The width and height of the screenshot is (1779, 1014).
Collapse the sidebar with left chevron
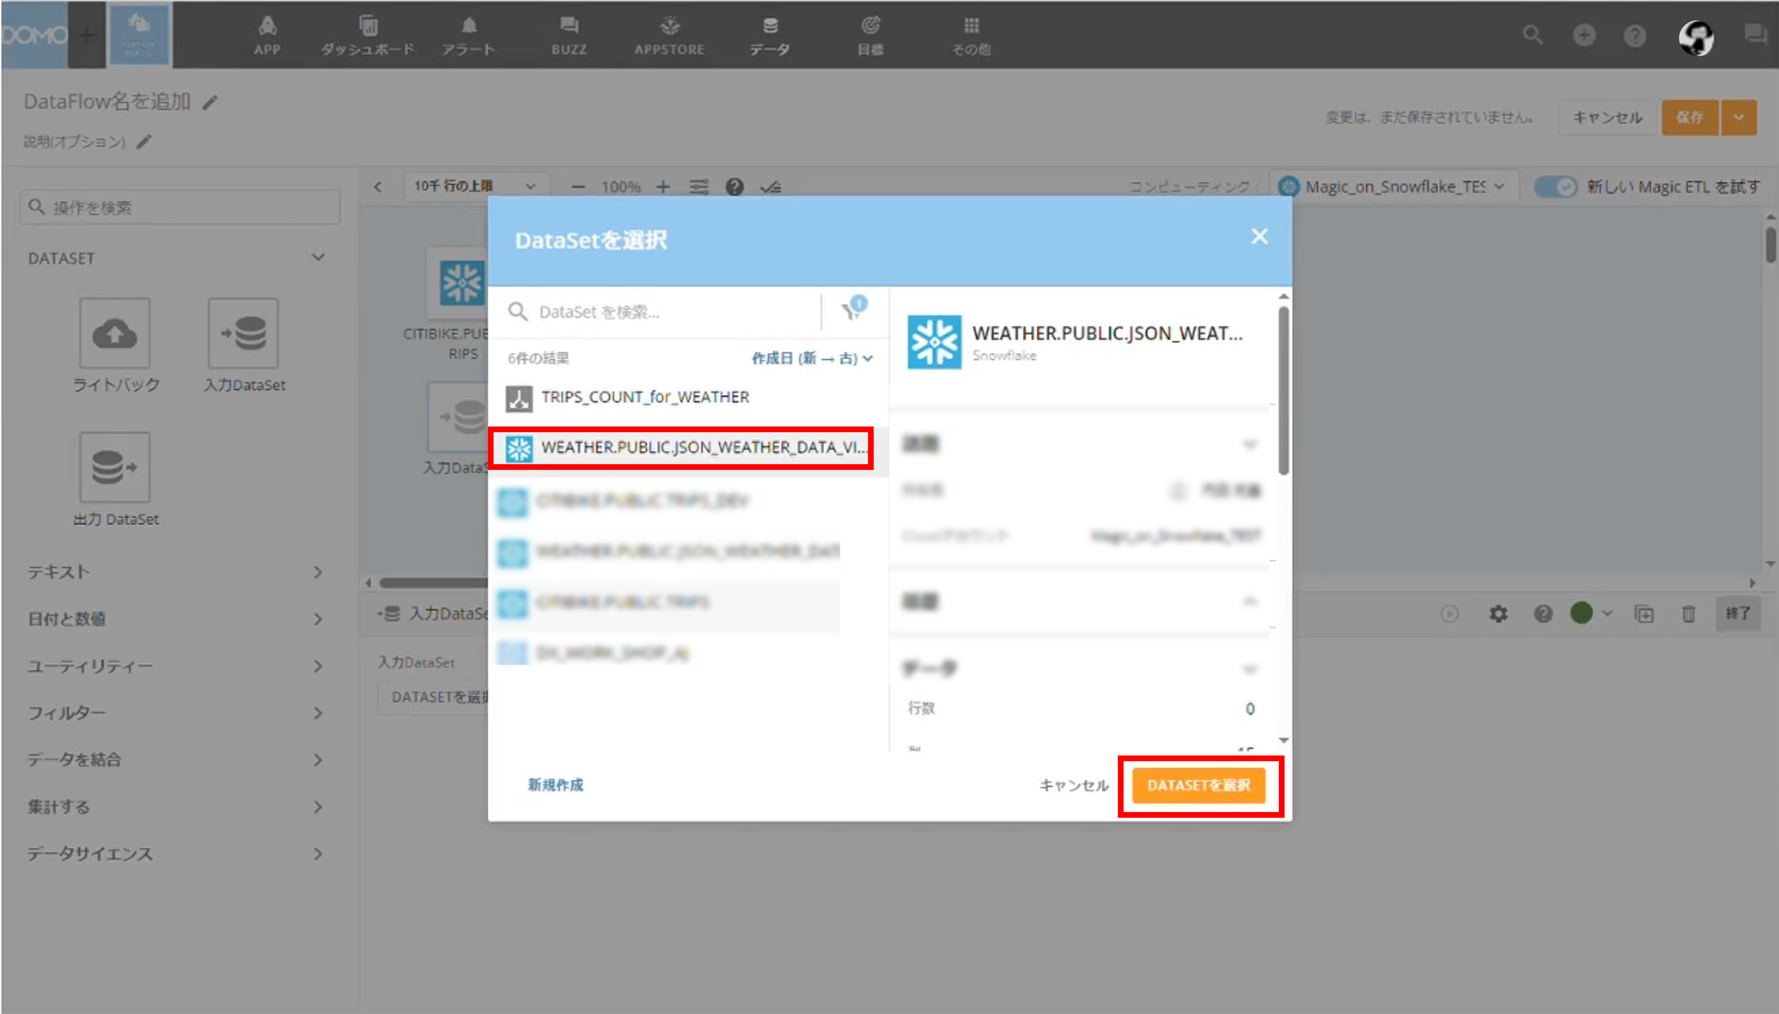377,187
